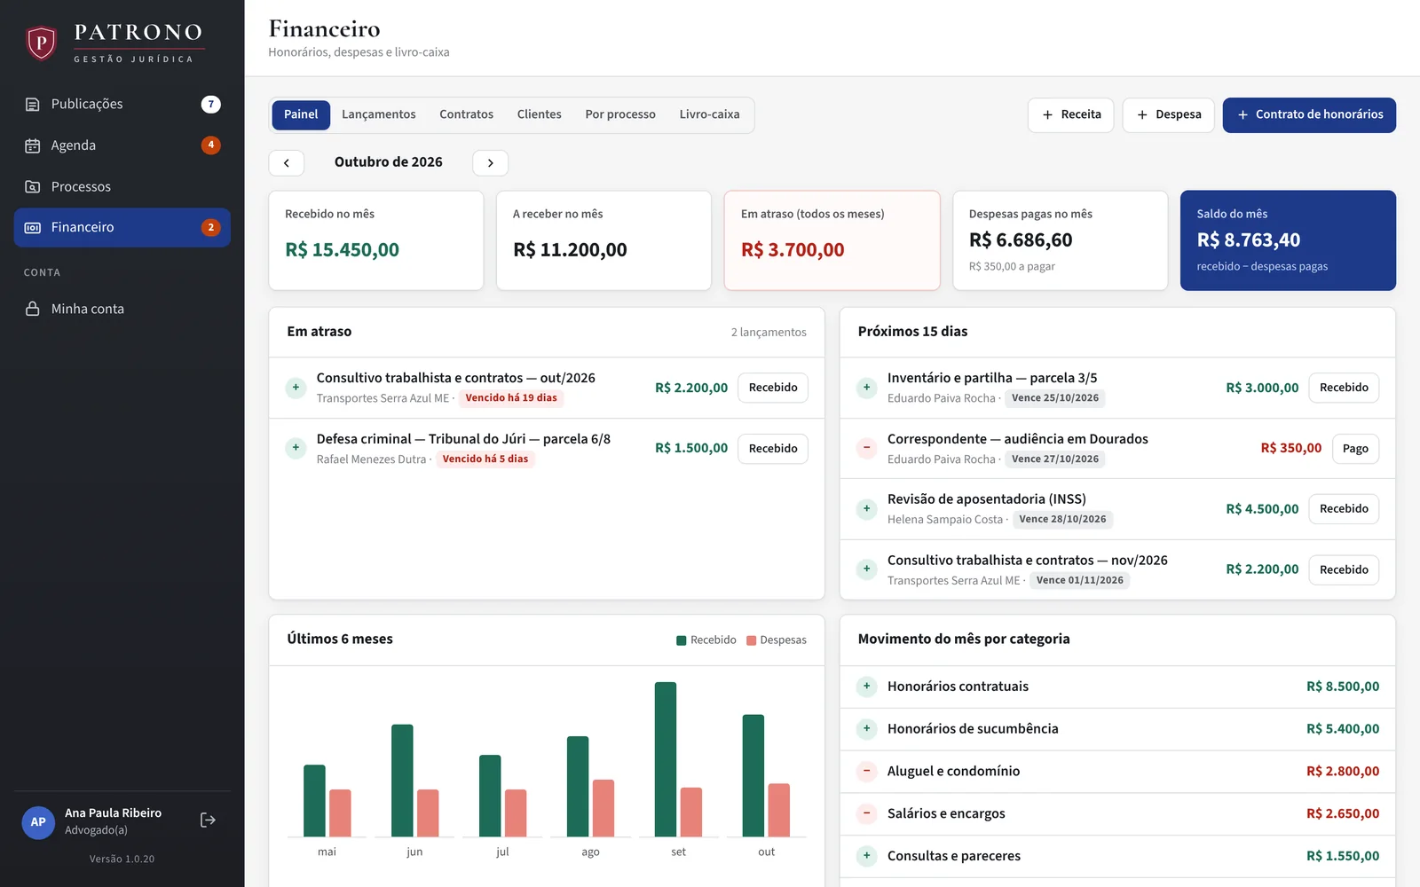Create a Contrato de honorários
The image size is (1420, 887).
(x=1309, y=115)
